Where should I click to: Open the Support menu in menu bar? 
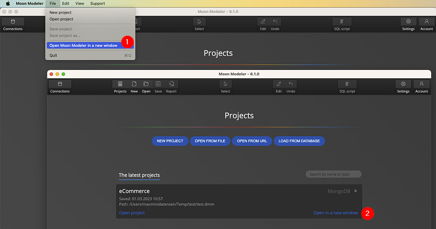coord(98,3)
